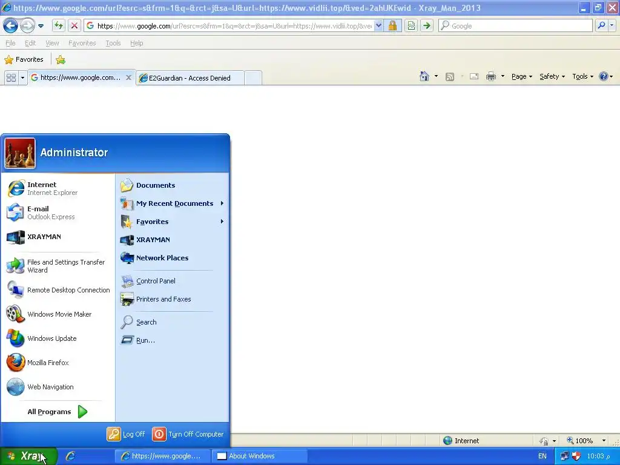Open the Tools menu in menu bar
620x465 pixels.
[113, 43]
